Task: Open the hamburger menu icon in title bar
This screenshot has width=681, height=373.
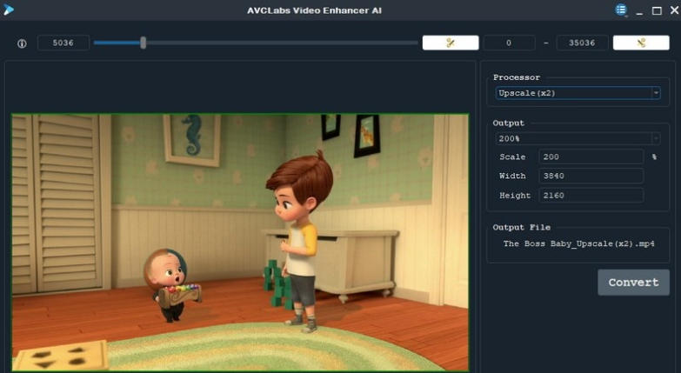Action: [621, 10]
